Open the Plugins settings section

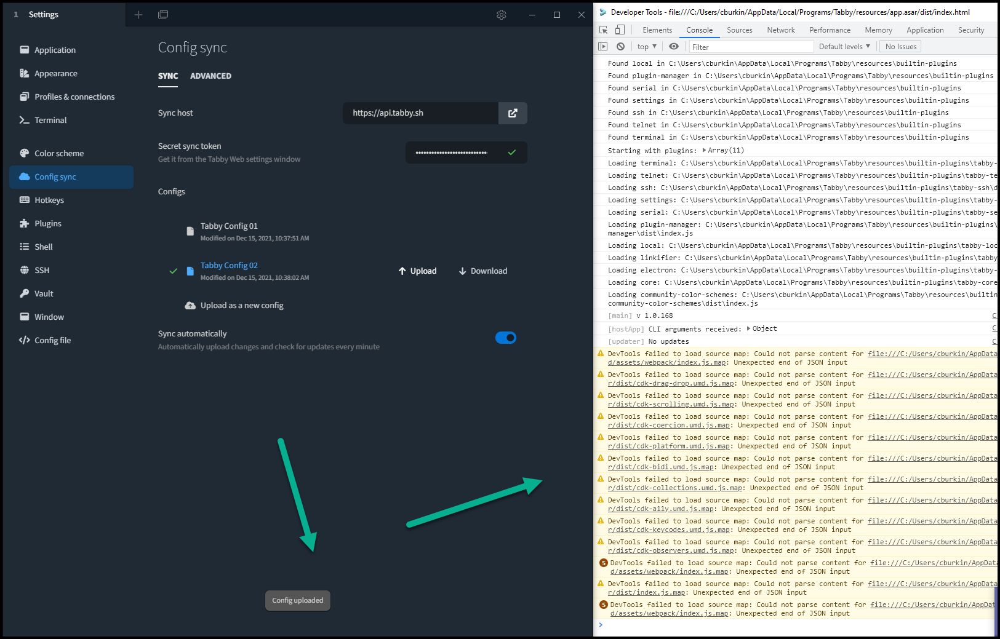point(48,223)
